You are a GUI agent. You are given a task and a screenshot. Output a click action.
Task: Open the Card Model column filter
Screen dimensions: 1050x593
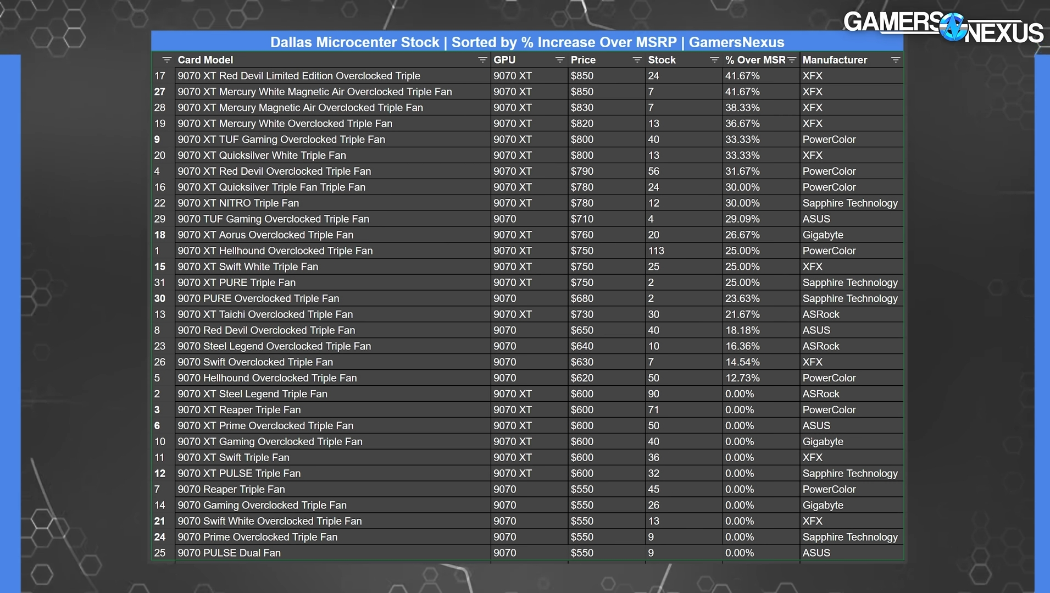coord(482,60)
